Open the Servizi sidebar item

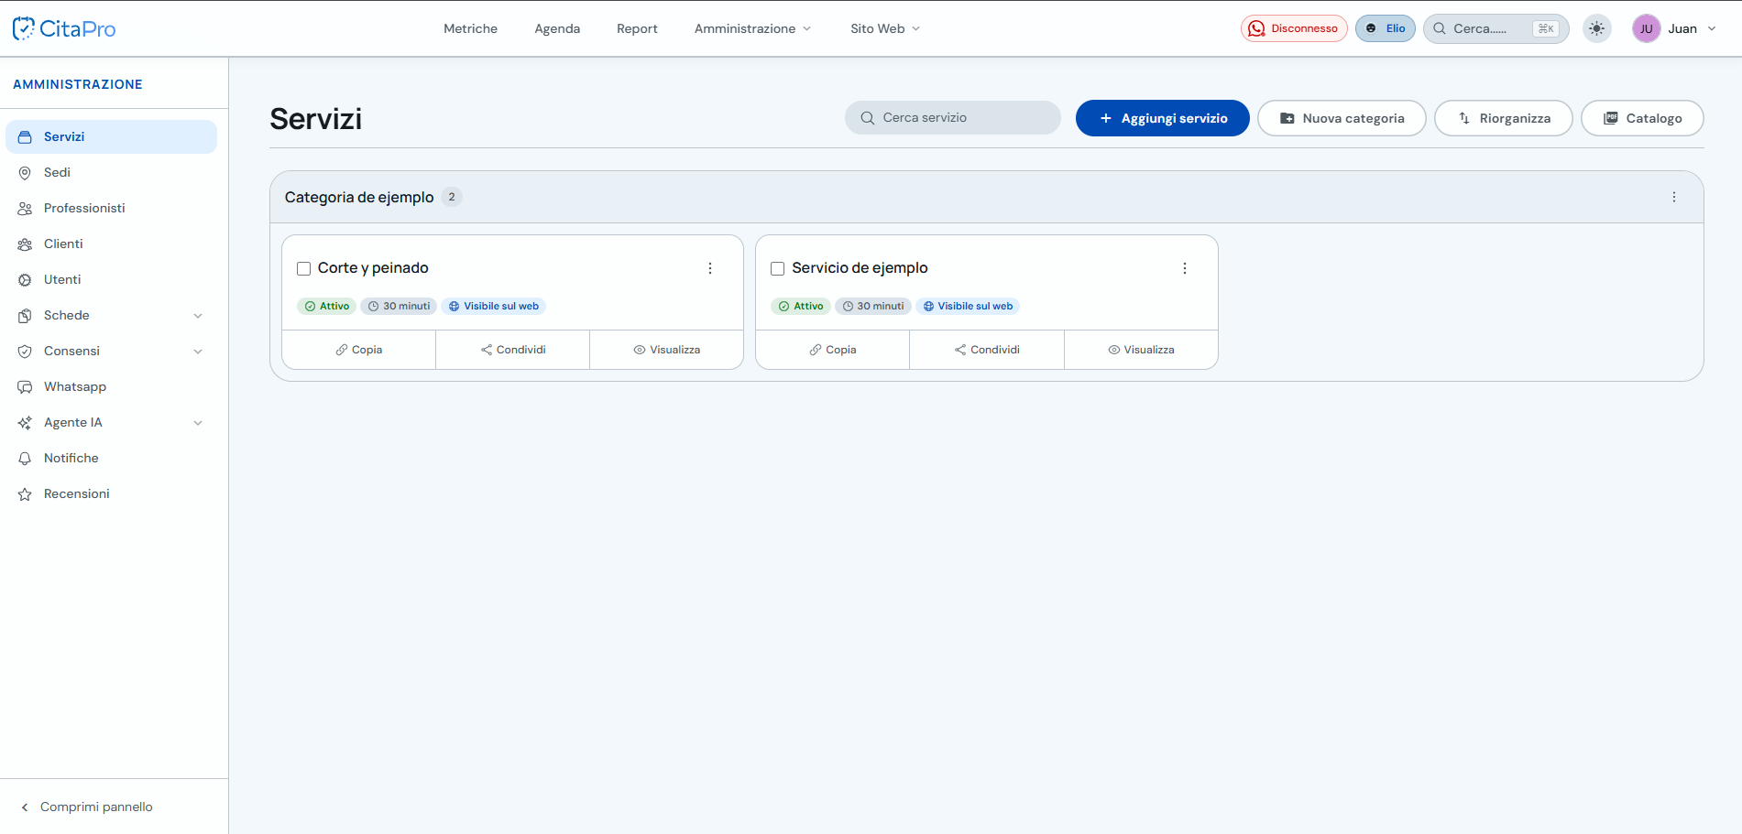(111, 136)
